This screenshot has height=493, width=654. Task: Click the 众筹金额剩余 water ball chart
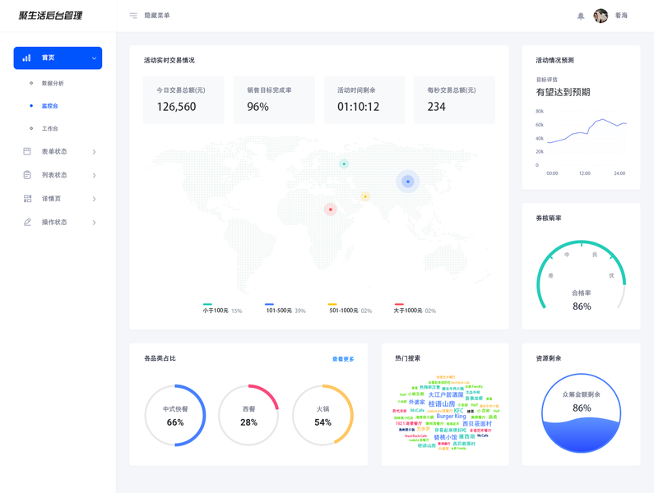(582, 413)
